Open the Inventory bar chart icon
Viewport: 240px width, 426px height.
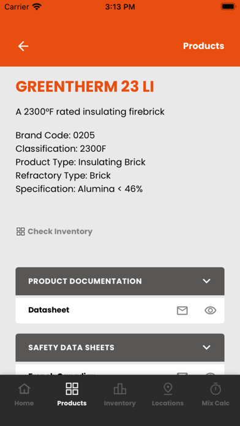point(120,389)
